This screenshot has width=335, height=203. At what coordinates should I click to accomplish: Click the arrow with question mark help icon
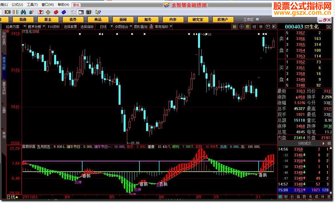coord(98,12)
